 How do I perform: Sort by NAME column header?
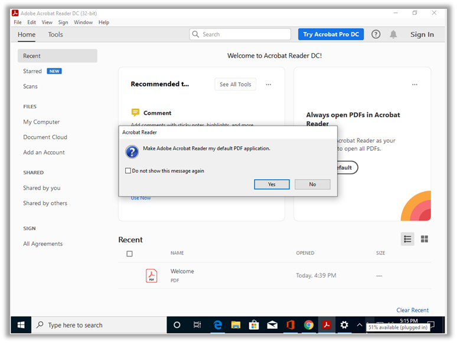click(x=177, y=253)
